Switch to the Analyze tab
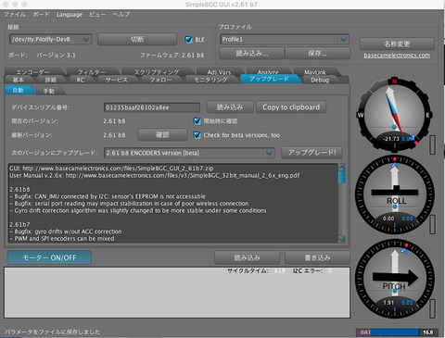The height and width of the screenshot is (338, 445). pos(268,72)
